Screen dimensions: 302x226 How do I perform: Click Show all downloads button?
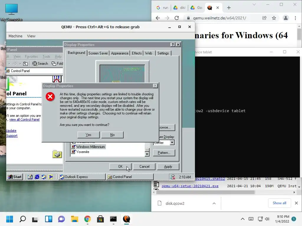coord(279,203)
